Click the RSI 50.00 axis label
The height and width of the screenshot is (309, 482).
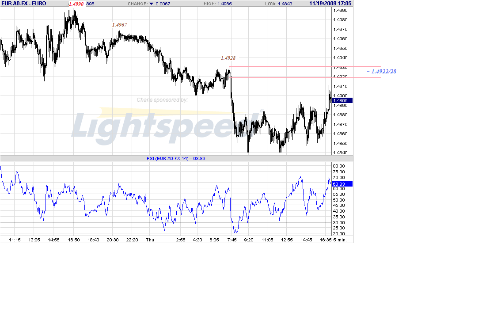pos(339,200)
